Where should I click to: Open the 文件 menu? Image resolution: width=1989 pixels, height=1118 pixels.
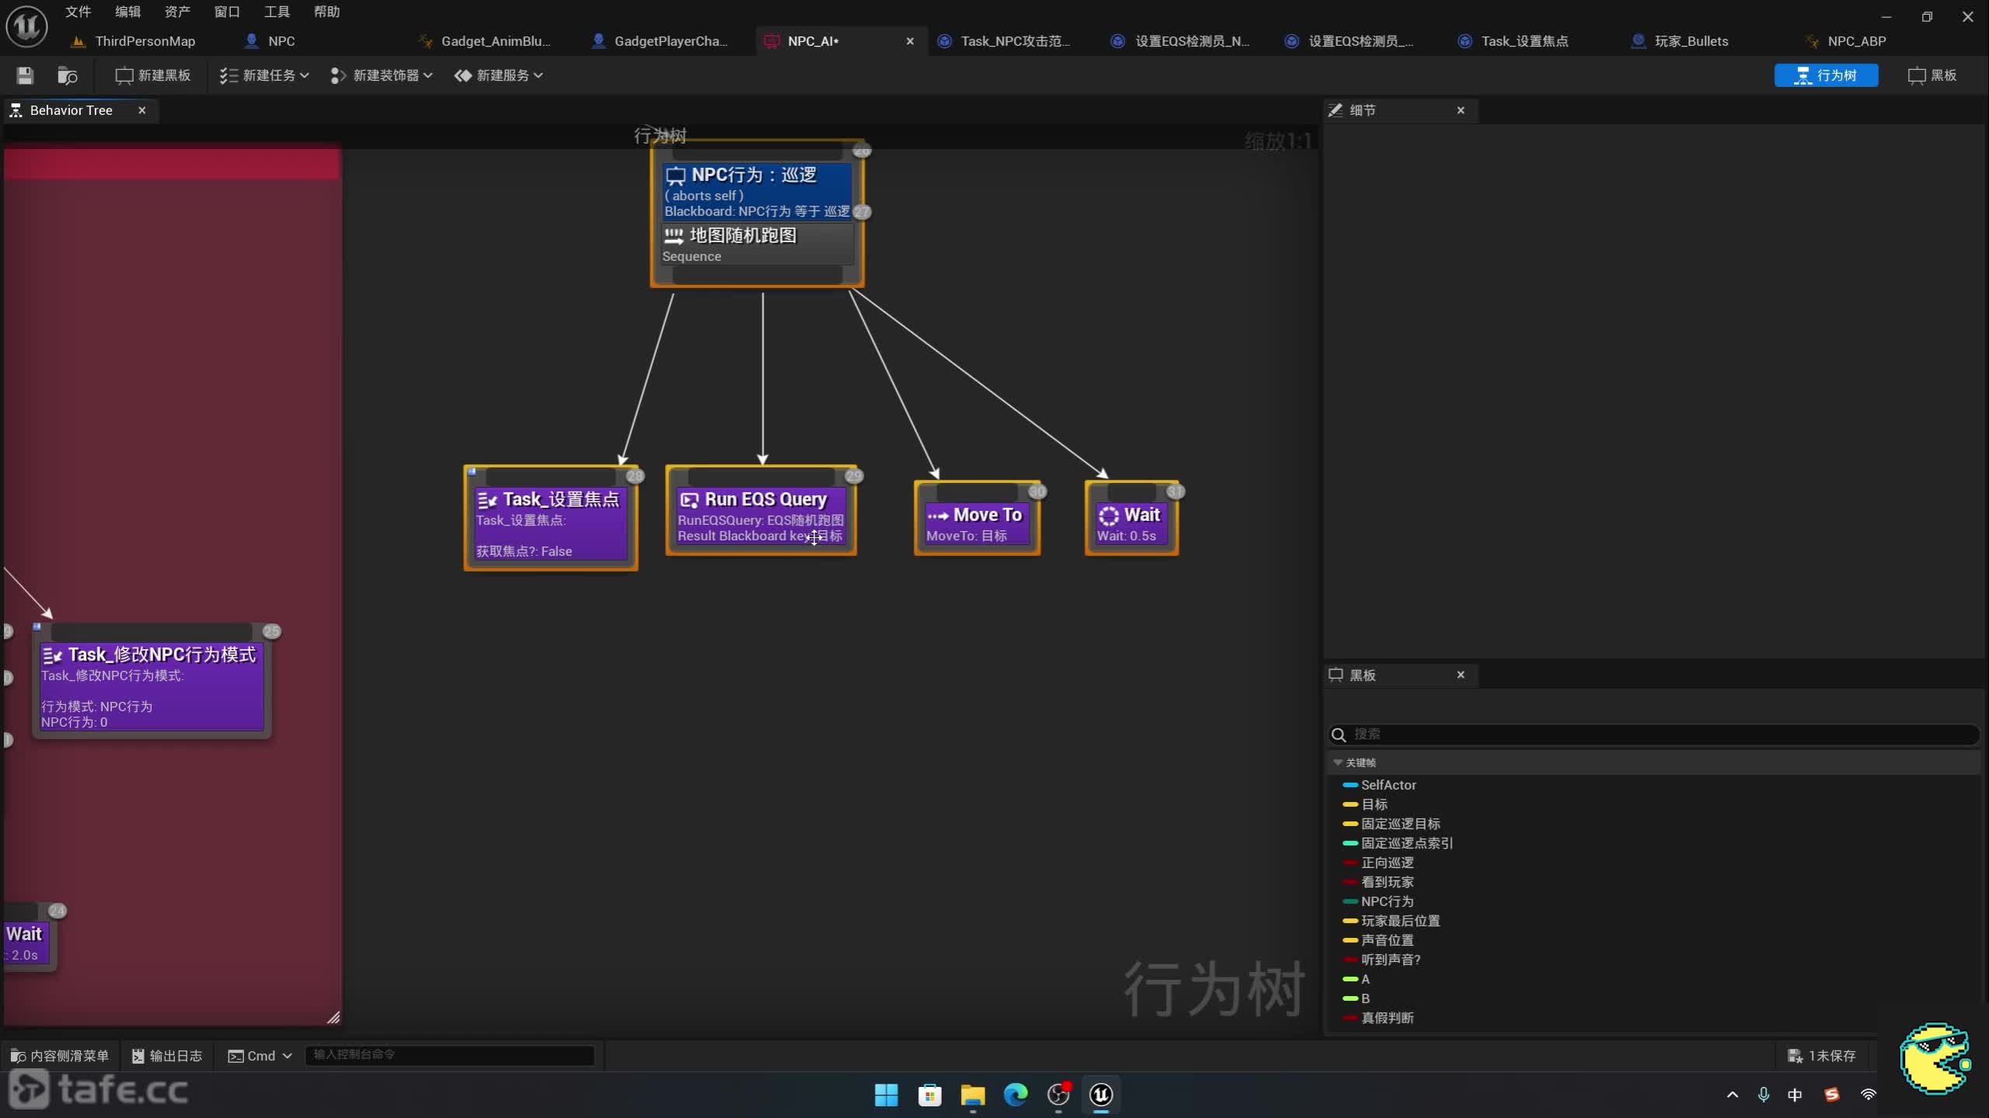coord(78,12)
